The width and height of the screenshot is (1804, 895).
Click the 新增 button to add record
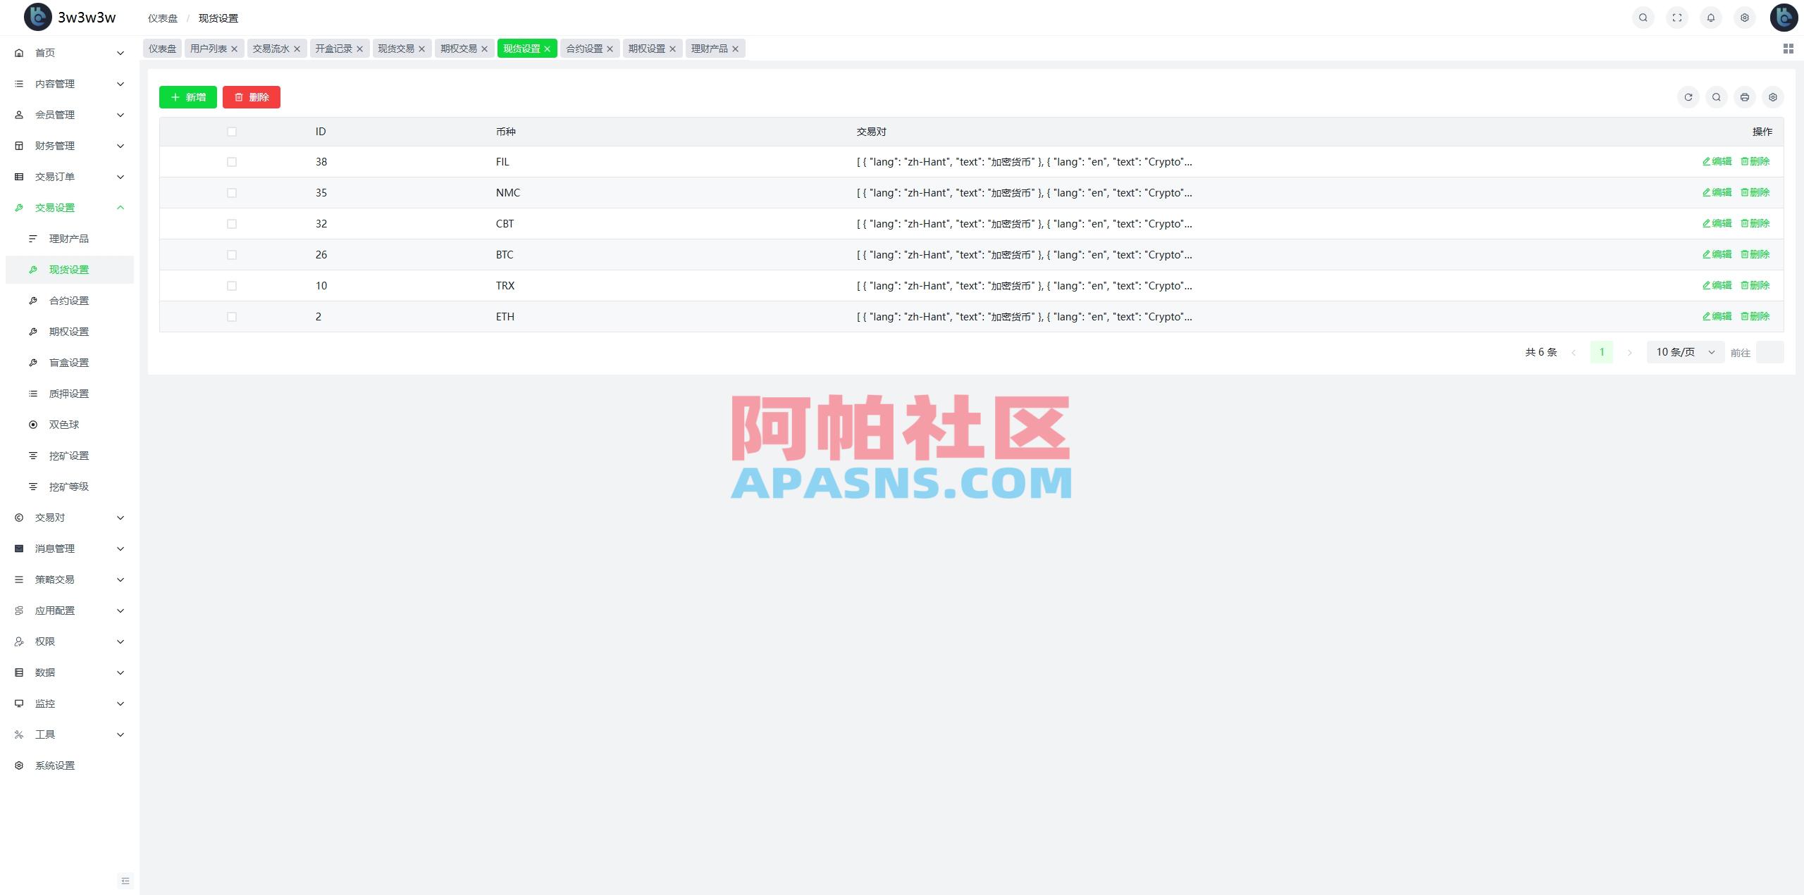tap(187, 97)
